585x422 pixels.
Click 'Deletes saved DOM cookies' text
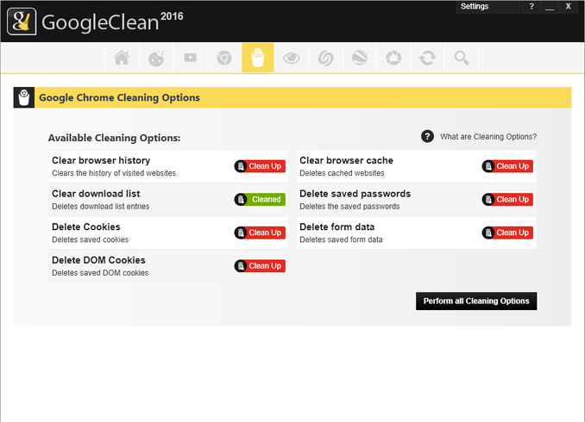click(x=100, y=273)
